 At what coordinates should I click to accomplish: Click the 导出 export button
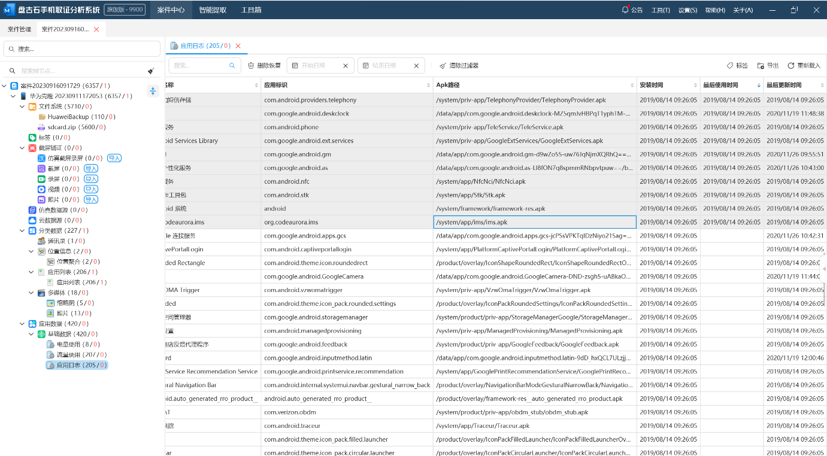[x=768, y=66]
